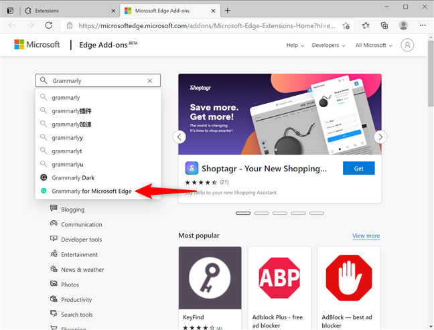Select the Grammarly Dark suggestion
The height and width of the screenshot is (330, 434).
pos(98,177)
